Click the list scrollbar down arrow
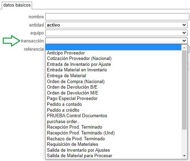The height and width of the screenshot is (161, 190). point(184,156)
